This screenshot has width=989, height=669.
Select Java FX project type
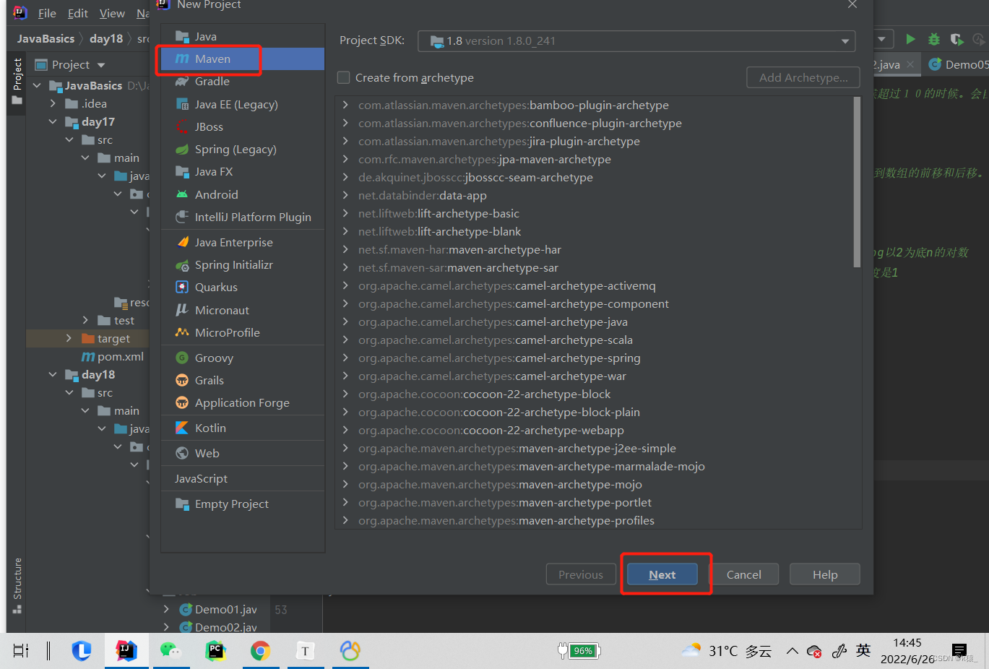pos(243,171)
